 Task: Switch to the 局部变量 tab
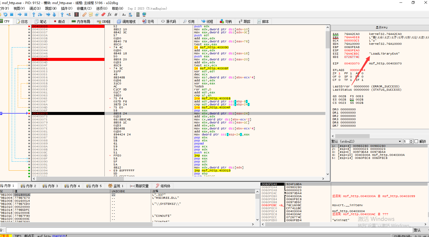pyautogui.click(x=139, y=186)
